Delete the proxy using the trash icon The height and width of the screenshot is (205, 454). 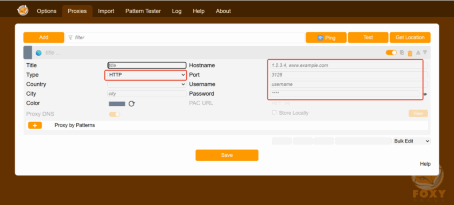click(410, 53)
